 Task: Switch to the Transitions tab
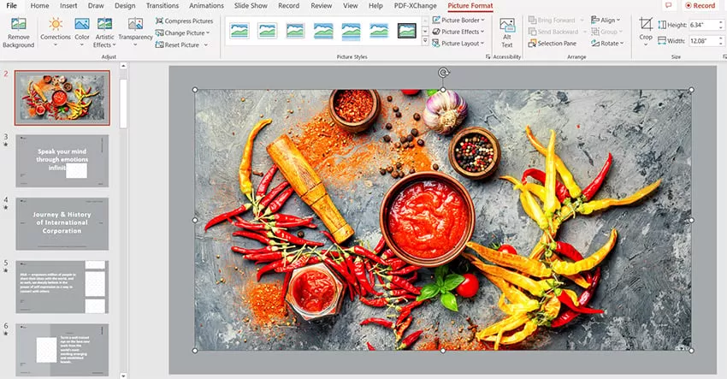coord(163,6)
